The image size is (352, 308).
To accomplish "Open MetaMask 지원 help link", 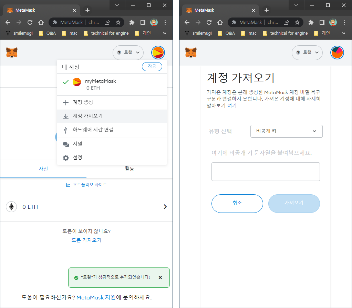I will click(96, 297).
